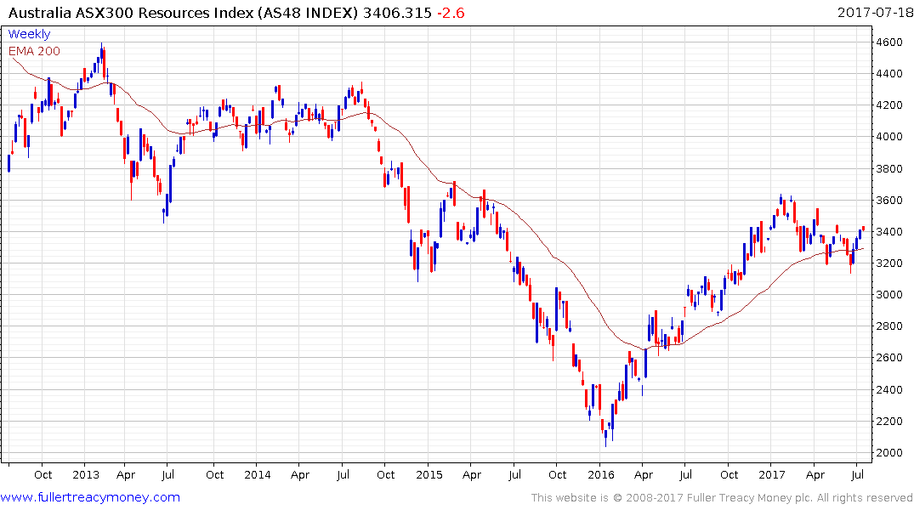Image resolution: width=914 pixels, height=510 pixels.
Task: Click the 3200 price axis label
Action: (x=889, y=263)
